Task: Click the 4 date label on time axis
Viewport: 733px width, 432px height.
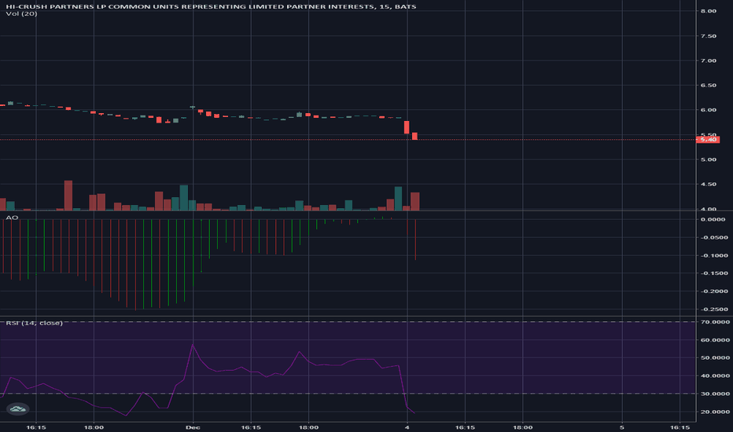Action: [407, 427]
